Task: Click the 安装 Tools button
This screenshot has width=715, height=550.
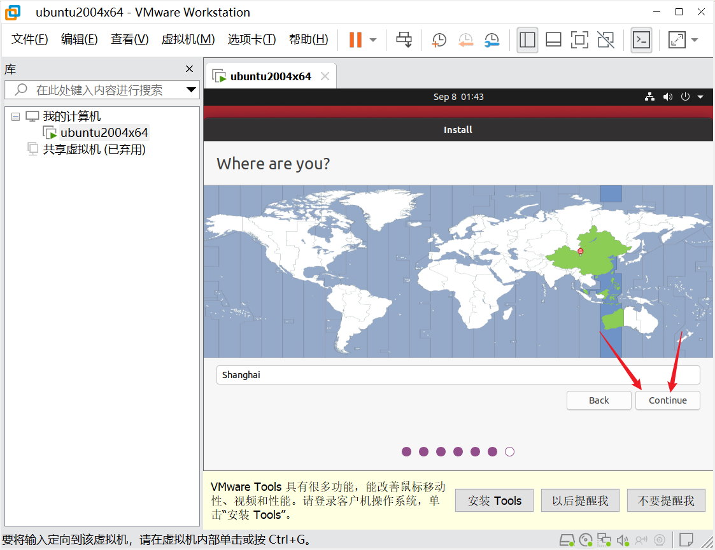Action: [494, 501]
